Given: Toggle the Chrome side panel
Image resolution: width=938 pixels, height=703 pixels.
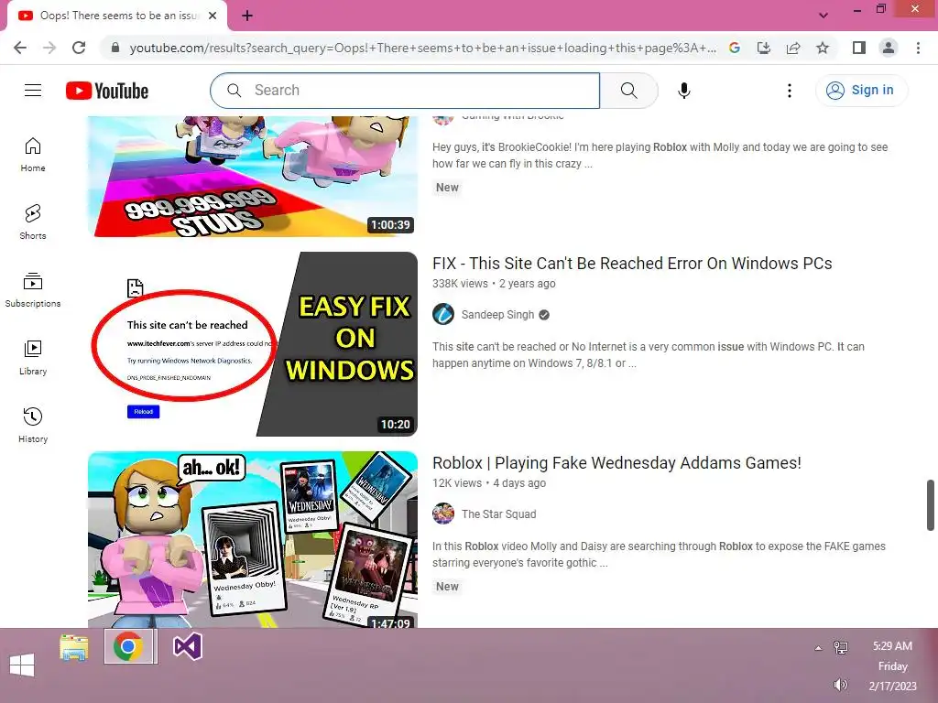Looking at the screenshot, I should (x=858, y=48).
